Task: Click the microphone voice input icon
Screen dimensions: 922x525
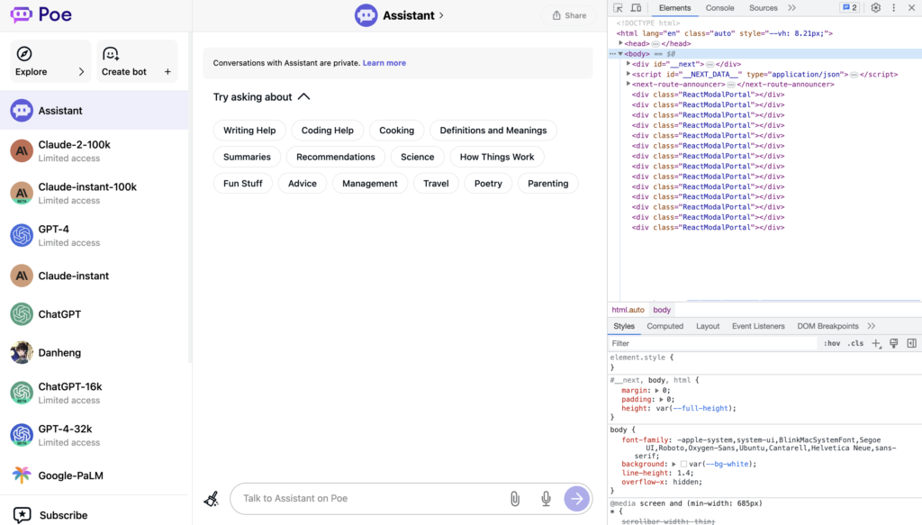Action: 546,499
